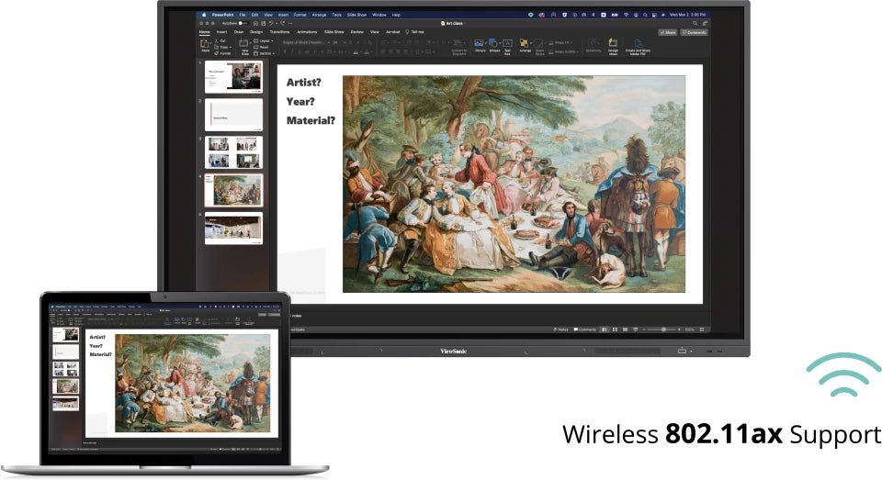The height and width of the screenshot is (480, 882).
Task: Click the Comments button at top right
Action: (694, 32)
